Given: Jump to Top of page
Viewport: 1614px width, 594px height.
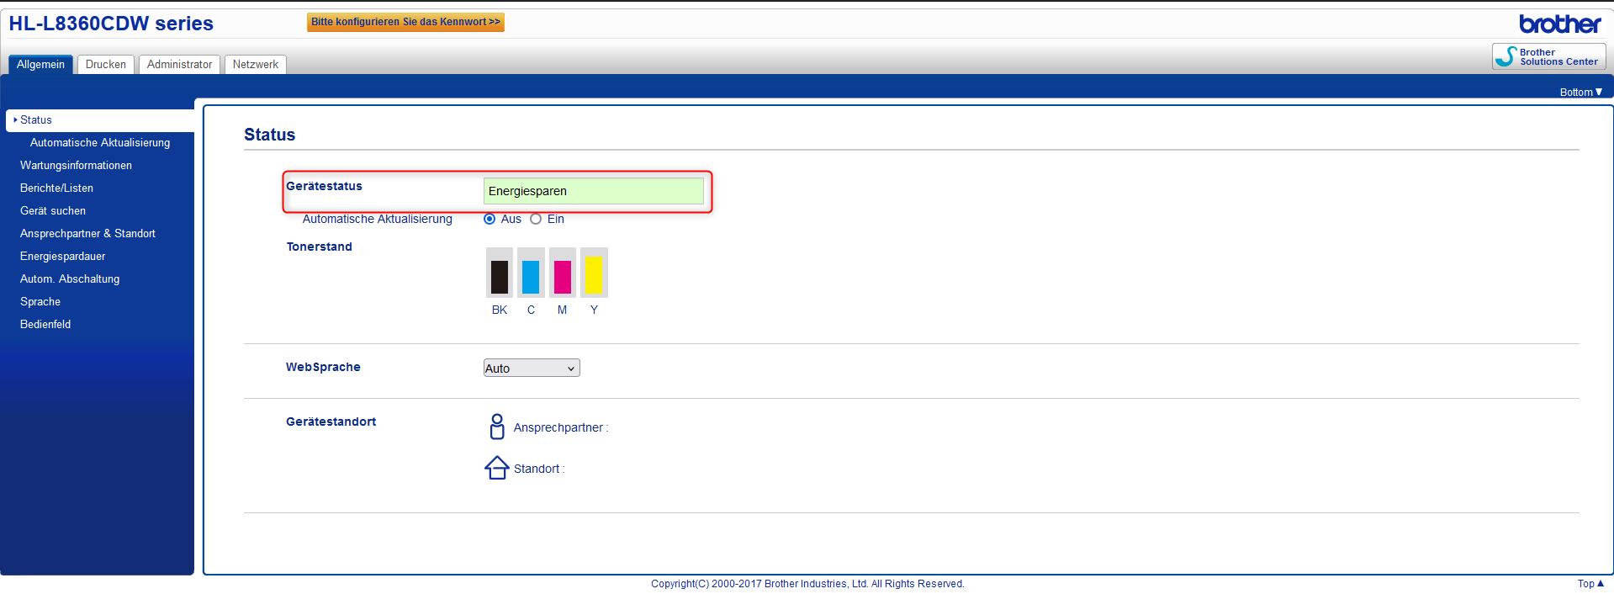Looking at the screenshot, I should 1590,584.
